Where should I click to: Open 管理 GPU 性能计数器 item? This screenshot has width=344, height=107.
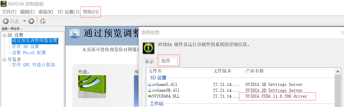click(33, 65)
